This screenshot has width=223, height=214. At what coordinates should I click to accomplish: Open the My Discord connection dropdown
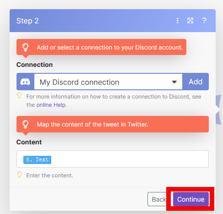tap(108, 82)
